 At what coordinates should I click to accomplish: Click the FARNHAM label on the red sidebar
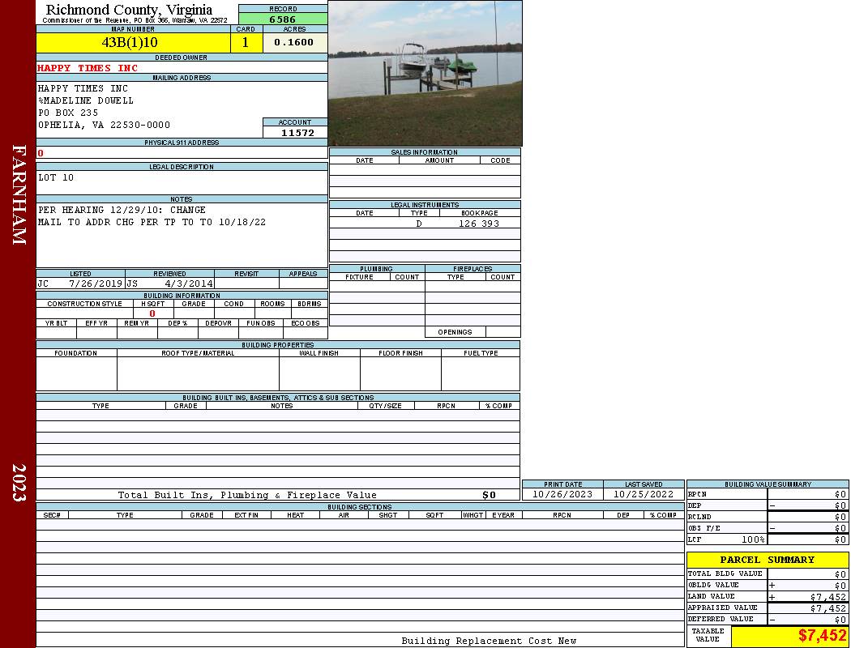coord(19,194)
